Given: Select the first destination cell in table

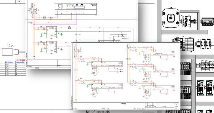Looking at the screenshot, I should [10, 64].
